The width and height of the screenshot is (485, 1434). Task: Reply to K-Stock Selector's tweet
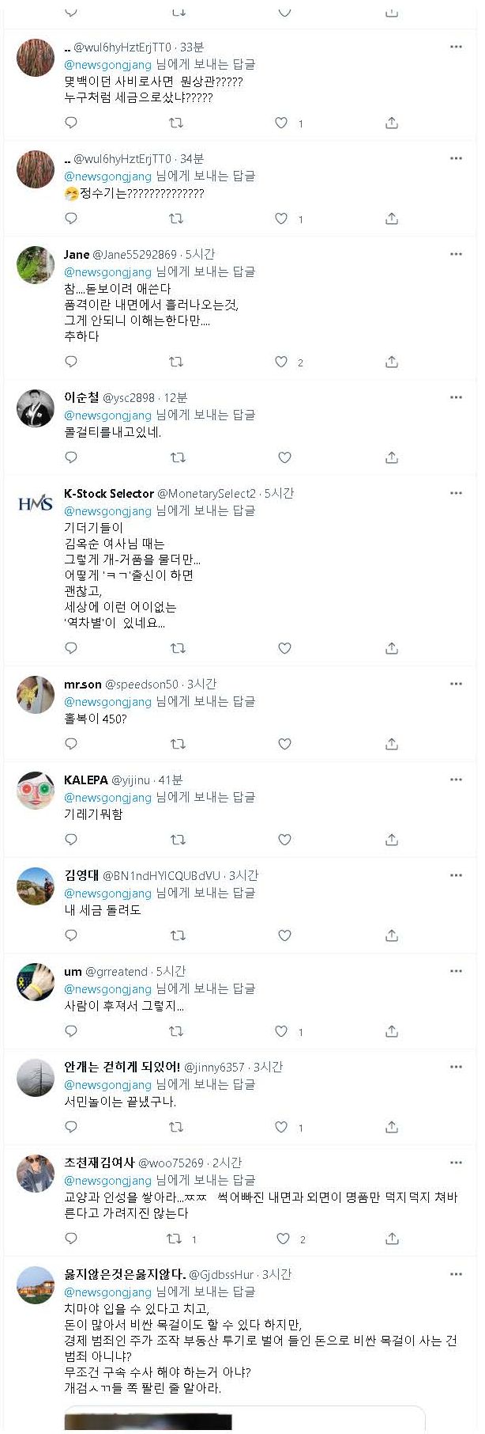click(x=71, y=647)
